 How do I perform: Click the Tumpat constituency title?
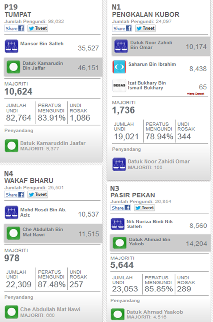(x=18, y=14)
